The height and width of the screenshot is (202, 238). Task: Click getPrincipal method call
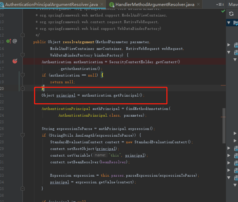pyautogui.click(x=126, y=96)
